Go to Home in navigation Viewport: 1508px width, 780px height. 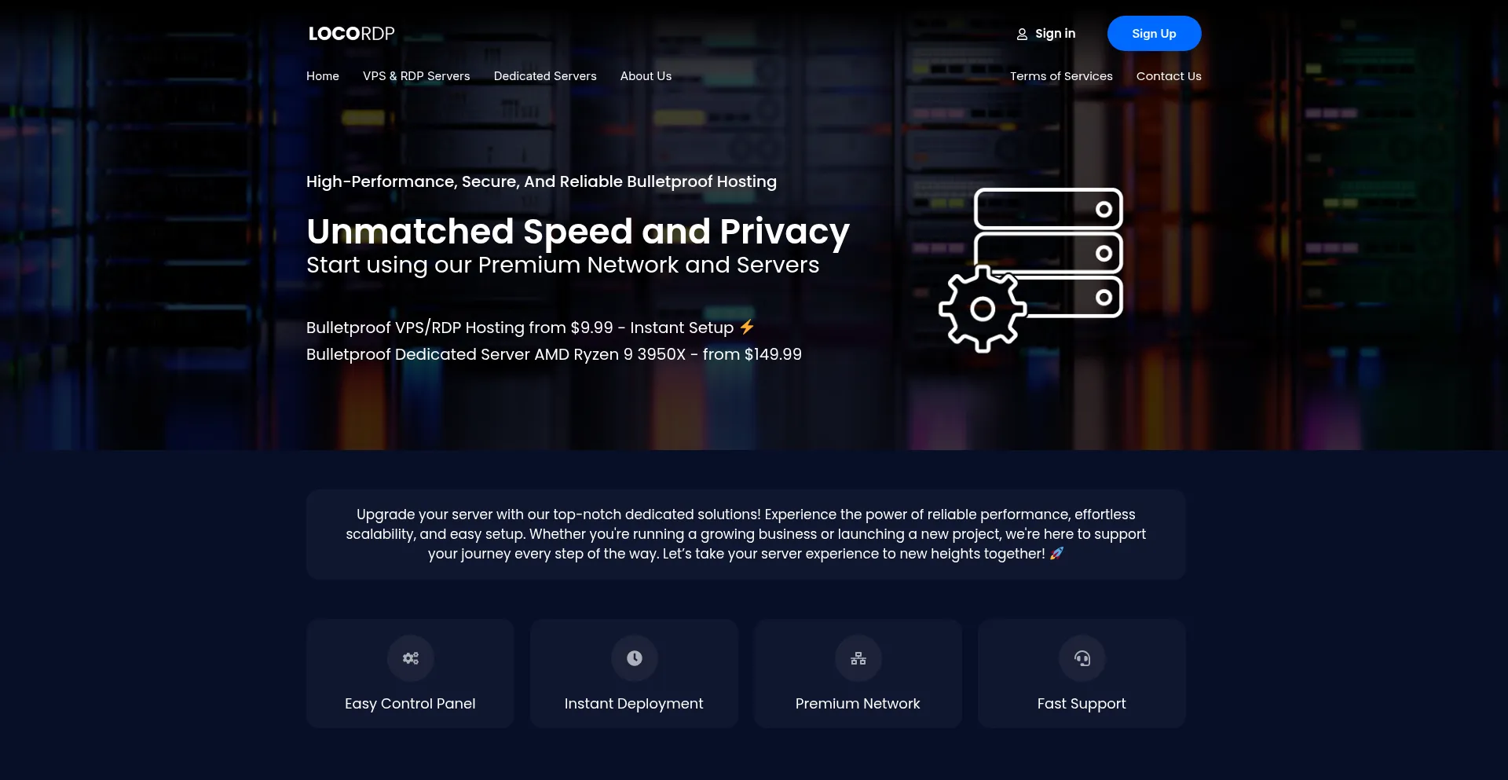tap(322, 76)
